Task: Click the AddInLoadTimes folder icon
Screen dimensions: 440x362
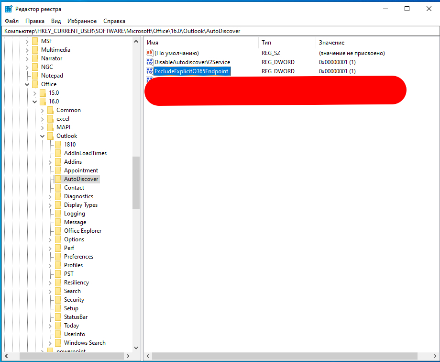Action: (58, 153)
